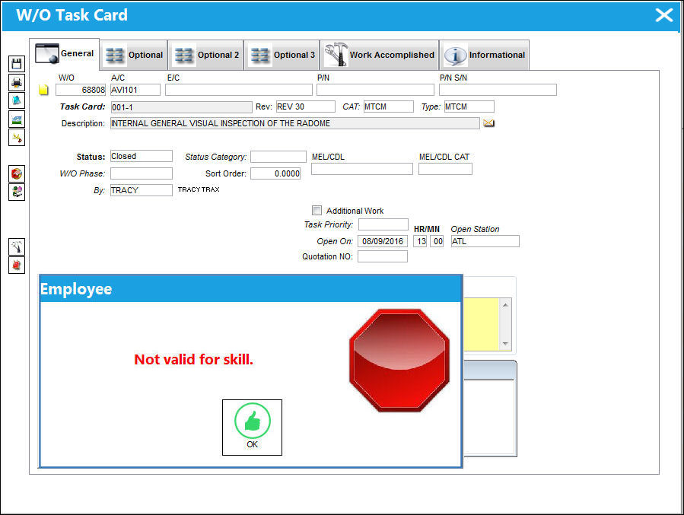Click the red stop sign image
This screenshot has width=684, height=515.
point(399,360)
